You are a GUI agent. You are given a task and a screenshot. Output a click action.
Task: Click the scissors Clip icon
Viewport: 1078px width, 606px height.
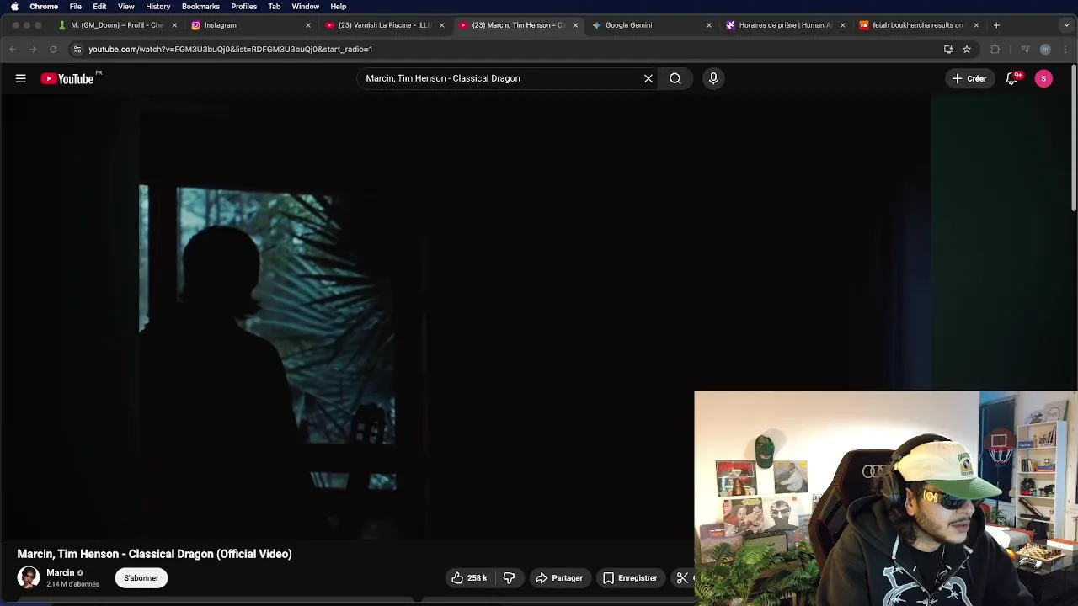click(683, 578)
